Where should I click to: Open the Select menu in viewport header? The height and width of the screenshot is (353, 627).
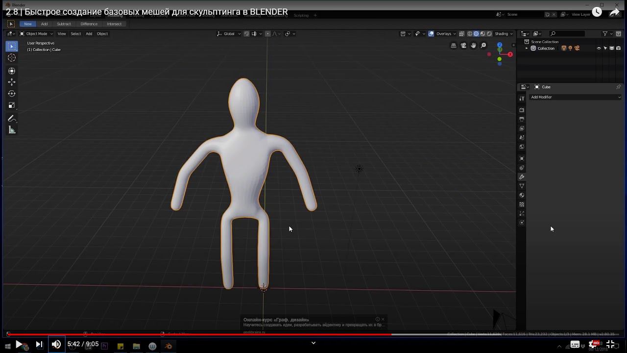76,34
